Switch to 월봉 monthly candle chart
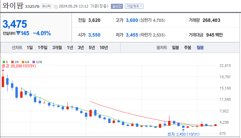This screenshot has width=241, height=138. click(x=200, y=48)
